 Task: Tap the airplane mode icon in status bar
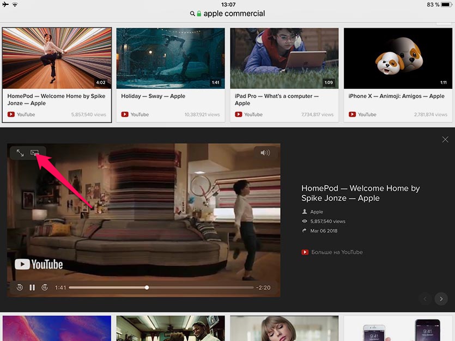pos(5,4)
